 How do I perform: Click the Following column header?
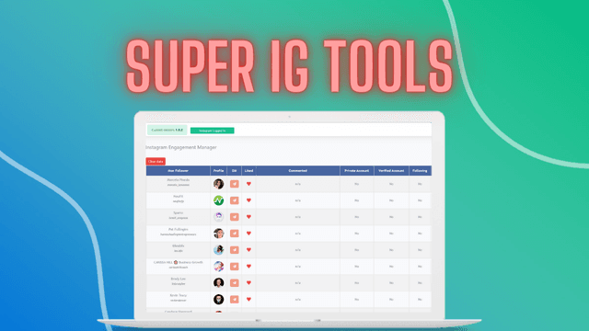tap(420, 171)
